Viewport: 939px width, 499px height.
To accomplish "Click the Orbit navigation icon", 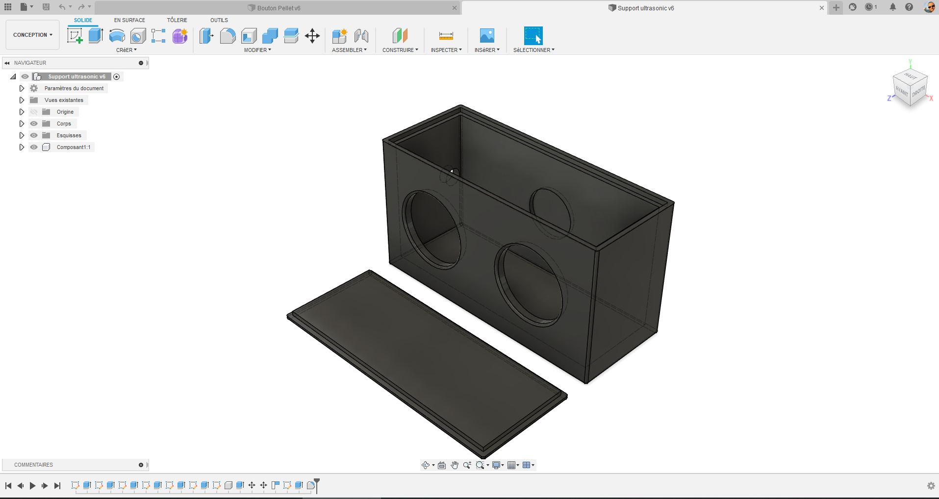I will coord(426,465).
